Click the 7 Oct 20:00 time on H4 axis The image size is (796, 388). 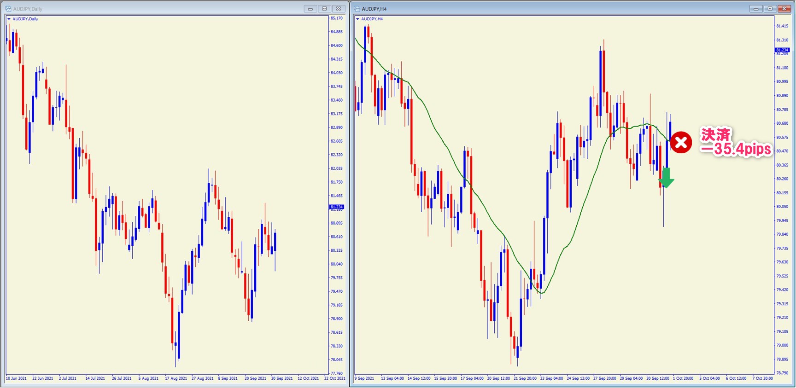(763, 379)
